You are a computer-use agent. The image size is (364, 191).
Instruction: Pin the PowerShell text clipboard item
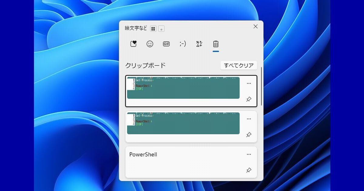point(249,170)
